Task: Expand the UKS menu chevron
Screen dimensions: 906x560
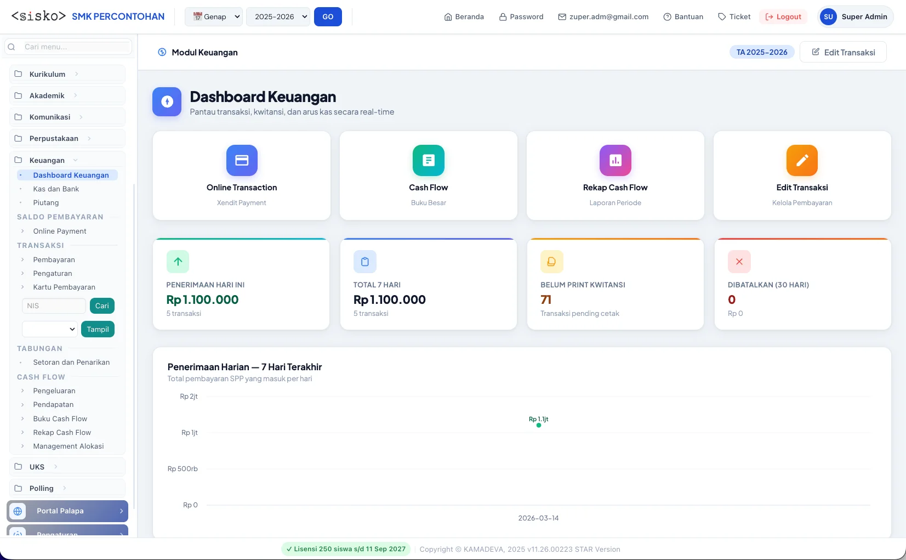Action: coord(56,467)
